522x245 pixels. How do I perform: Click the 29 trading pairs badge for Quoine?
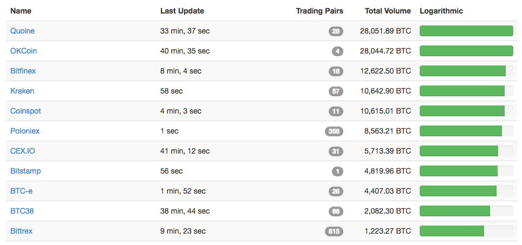336,31
